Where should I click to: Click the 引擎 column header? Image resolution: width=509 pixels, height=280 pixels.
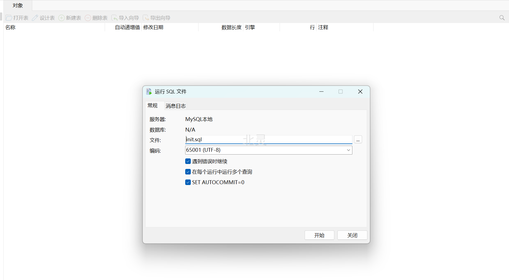tap(261, 27)
